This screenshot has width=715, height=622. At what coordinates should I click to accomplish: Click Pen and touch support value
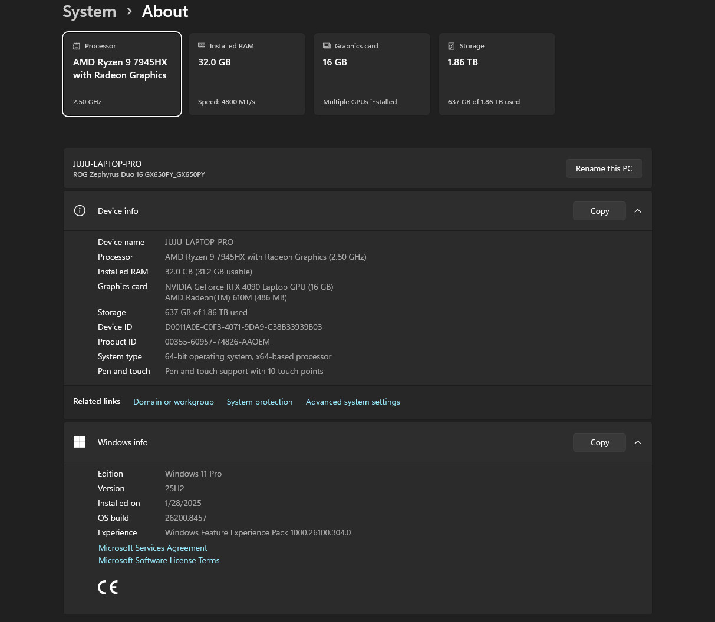[x=244, y=371]
